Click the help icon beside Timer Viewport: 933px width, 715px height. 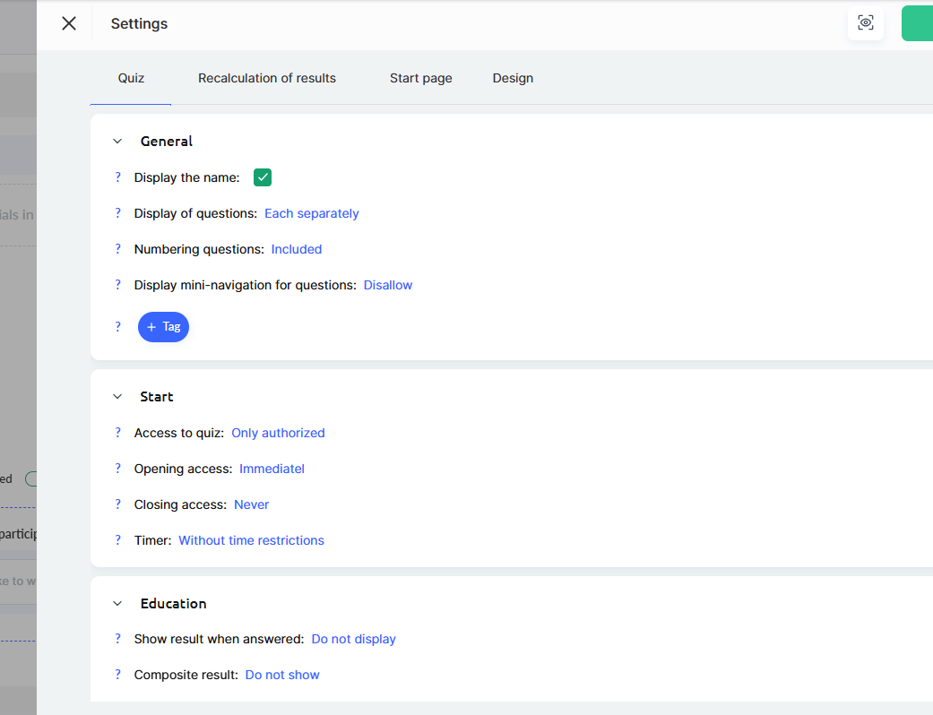(x=117, y=540)
